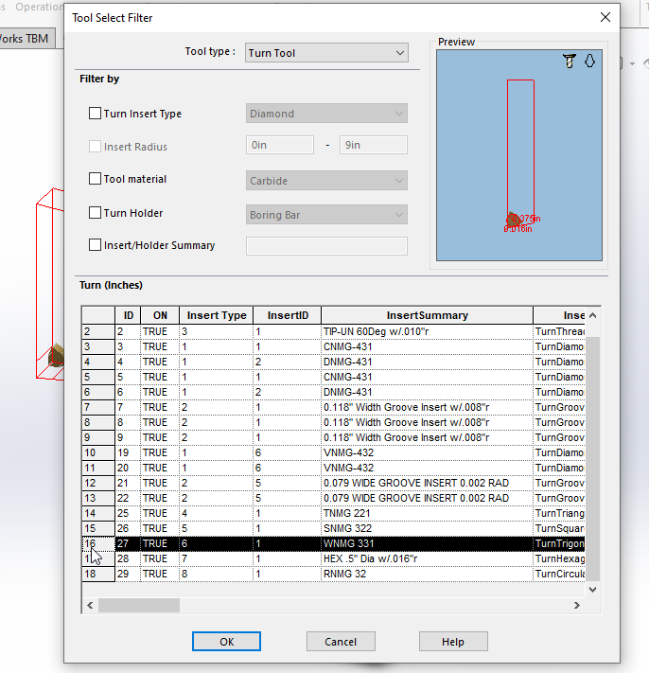Click the TurnTrigon cell in selected row
Screen dimensions: 649x673
point(559,543)
